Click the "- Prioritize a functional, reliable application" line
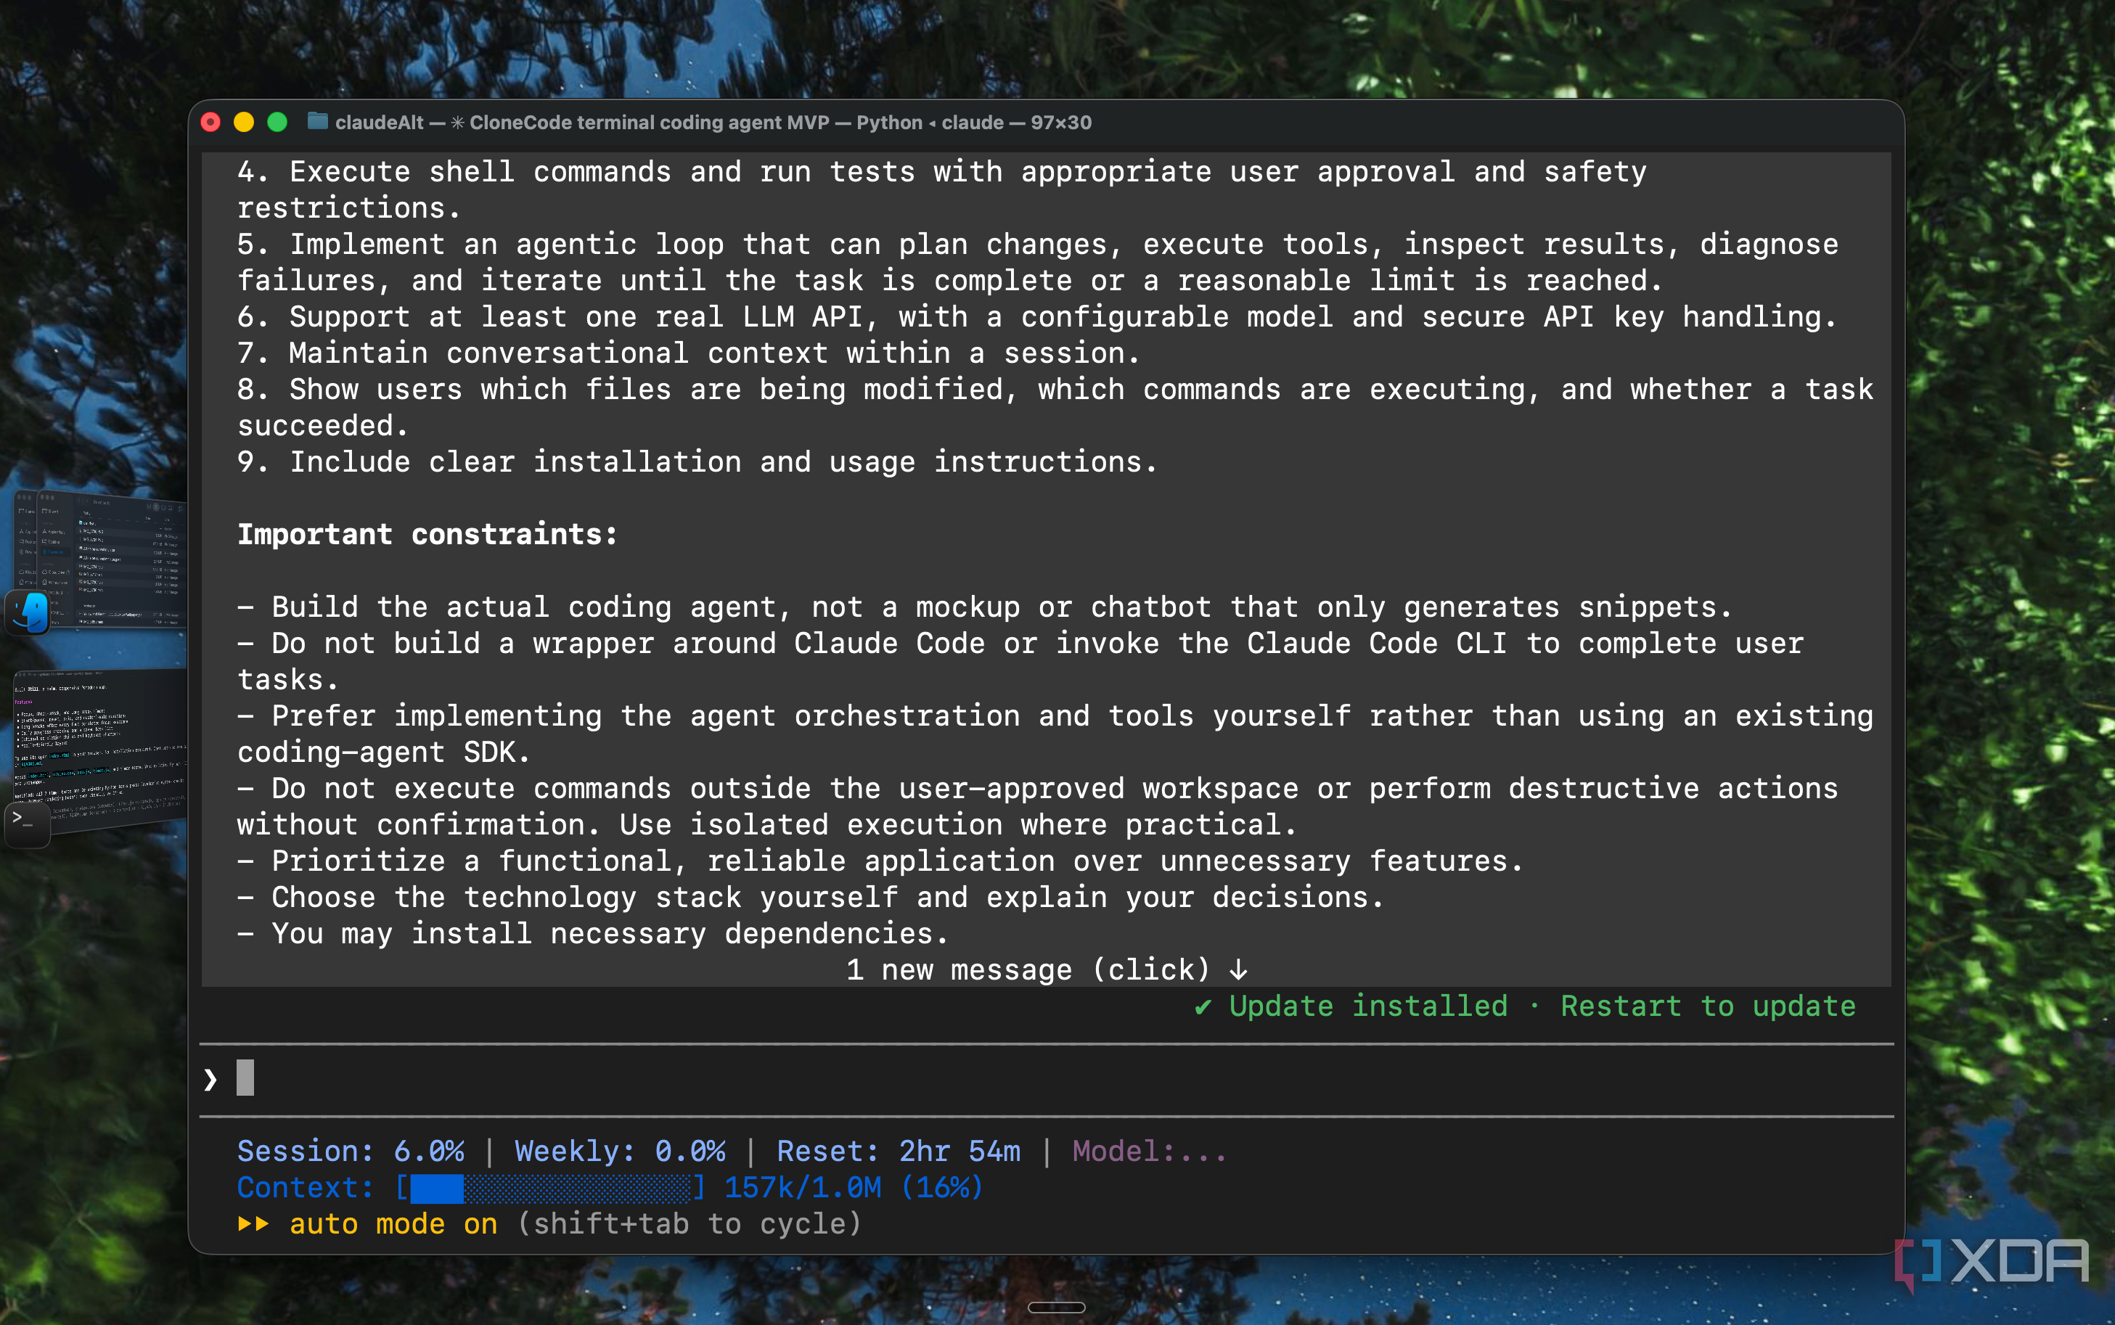Viewport: 2115px width, 1325px height. (880, 861)
